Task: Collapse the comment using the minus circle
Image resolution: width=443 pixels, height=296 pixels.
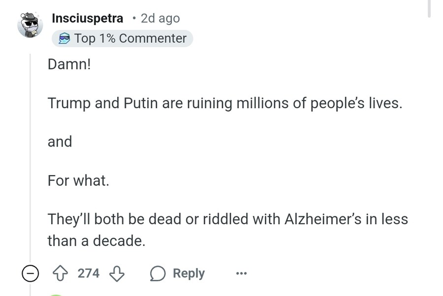Action: pyautogui.click(x=30, y=273)
